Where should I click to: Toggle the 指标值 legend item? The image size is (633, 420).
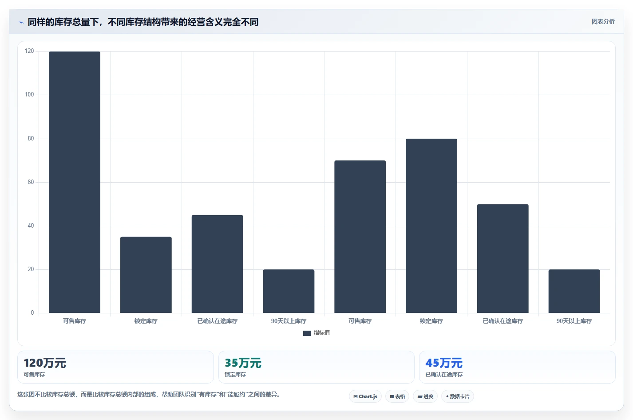click(x=316, y=333)
